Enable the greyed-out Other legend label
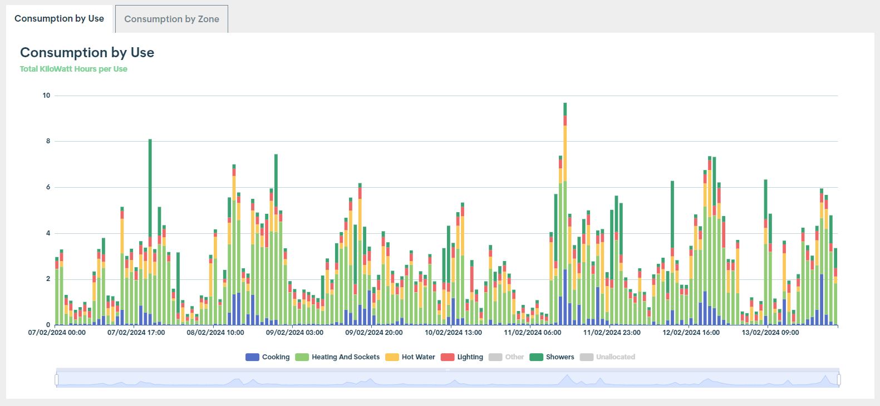 (514, 357)
